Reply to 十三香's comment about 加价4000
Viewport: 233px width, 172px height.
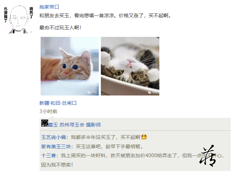(133, 160)
